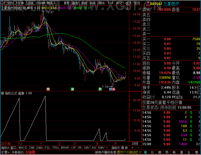The width and height of the screenshot is (201, 155).
Task: Open the 统计 statistics tool
Action: coord(93,3)
